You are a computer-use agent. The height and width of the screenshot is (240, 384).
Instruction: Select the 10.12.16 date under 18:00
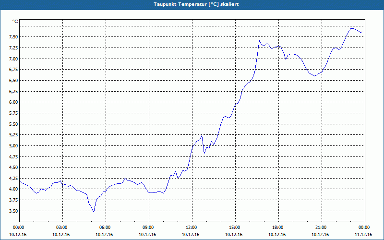(x=277, y=235)
